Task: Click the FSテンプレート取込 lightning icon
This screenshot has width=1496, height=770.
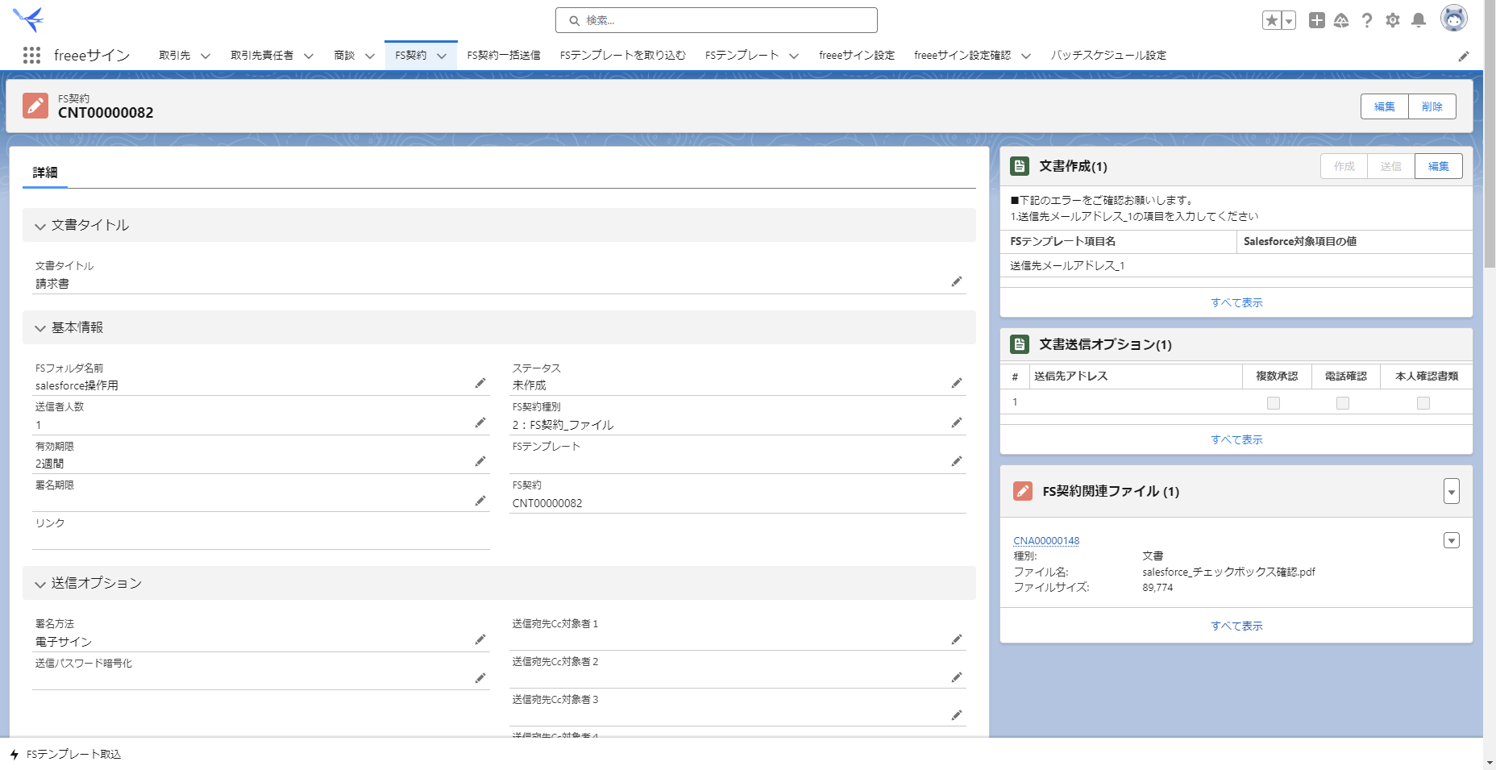Action: pyautogui.click(x=15, y=755)
